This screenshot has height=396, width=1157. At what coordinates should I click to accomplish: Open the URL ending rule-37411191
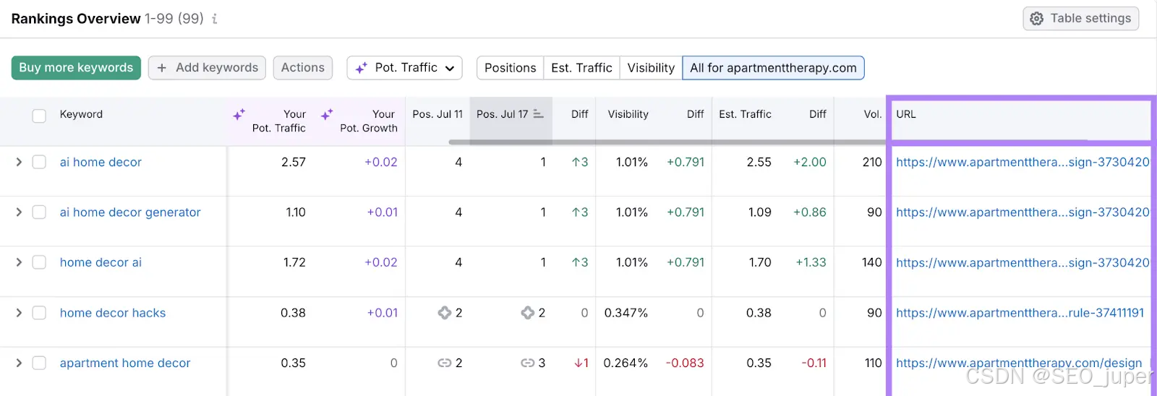(x=1020, y=313)
